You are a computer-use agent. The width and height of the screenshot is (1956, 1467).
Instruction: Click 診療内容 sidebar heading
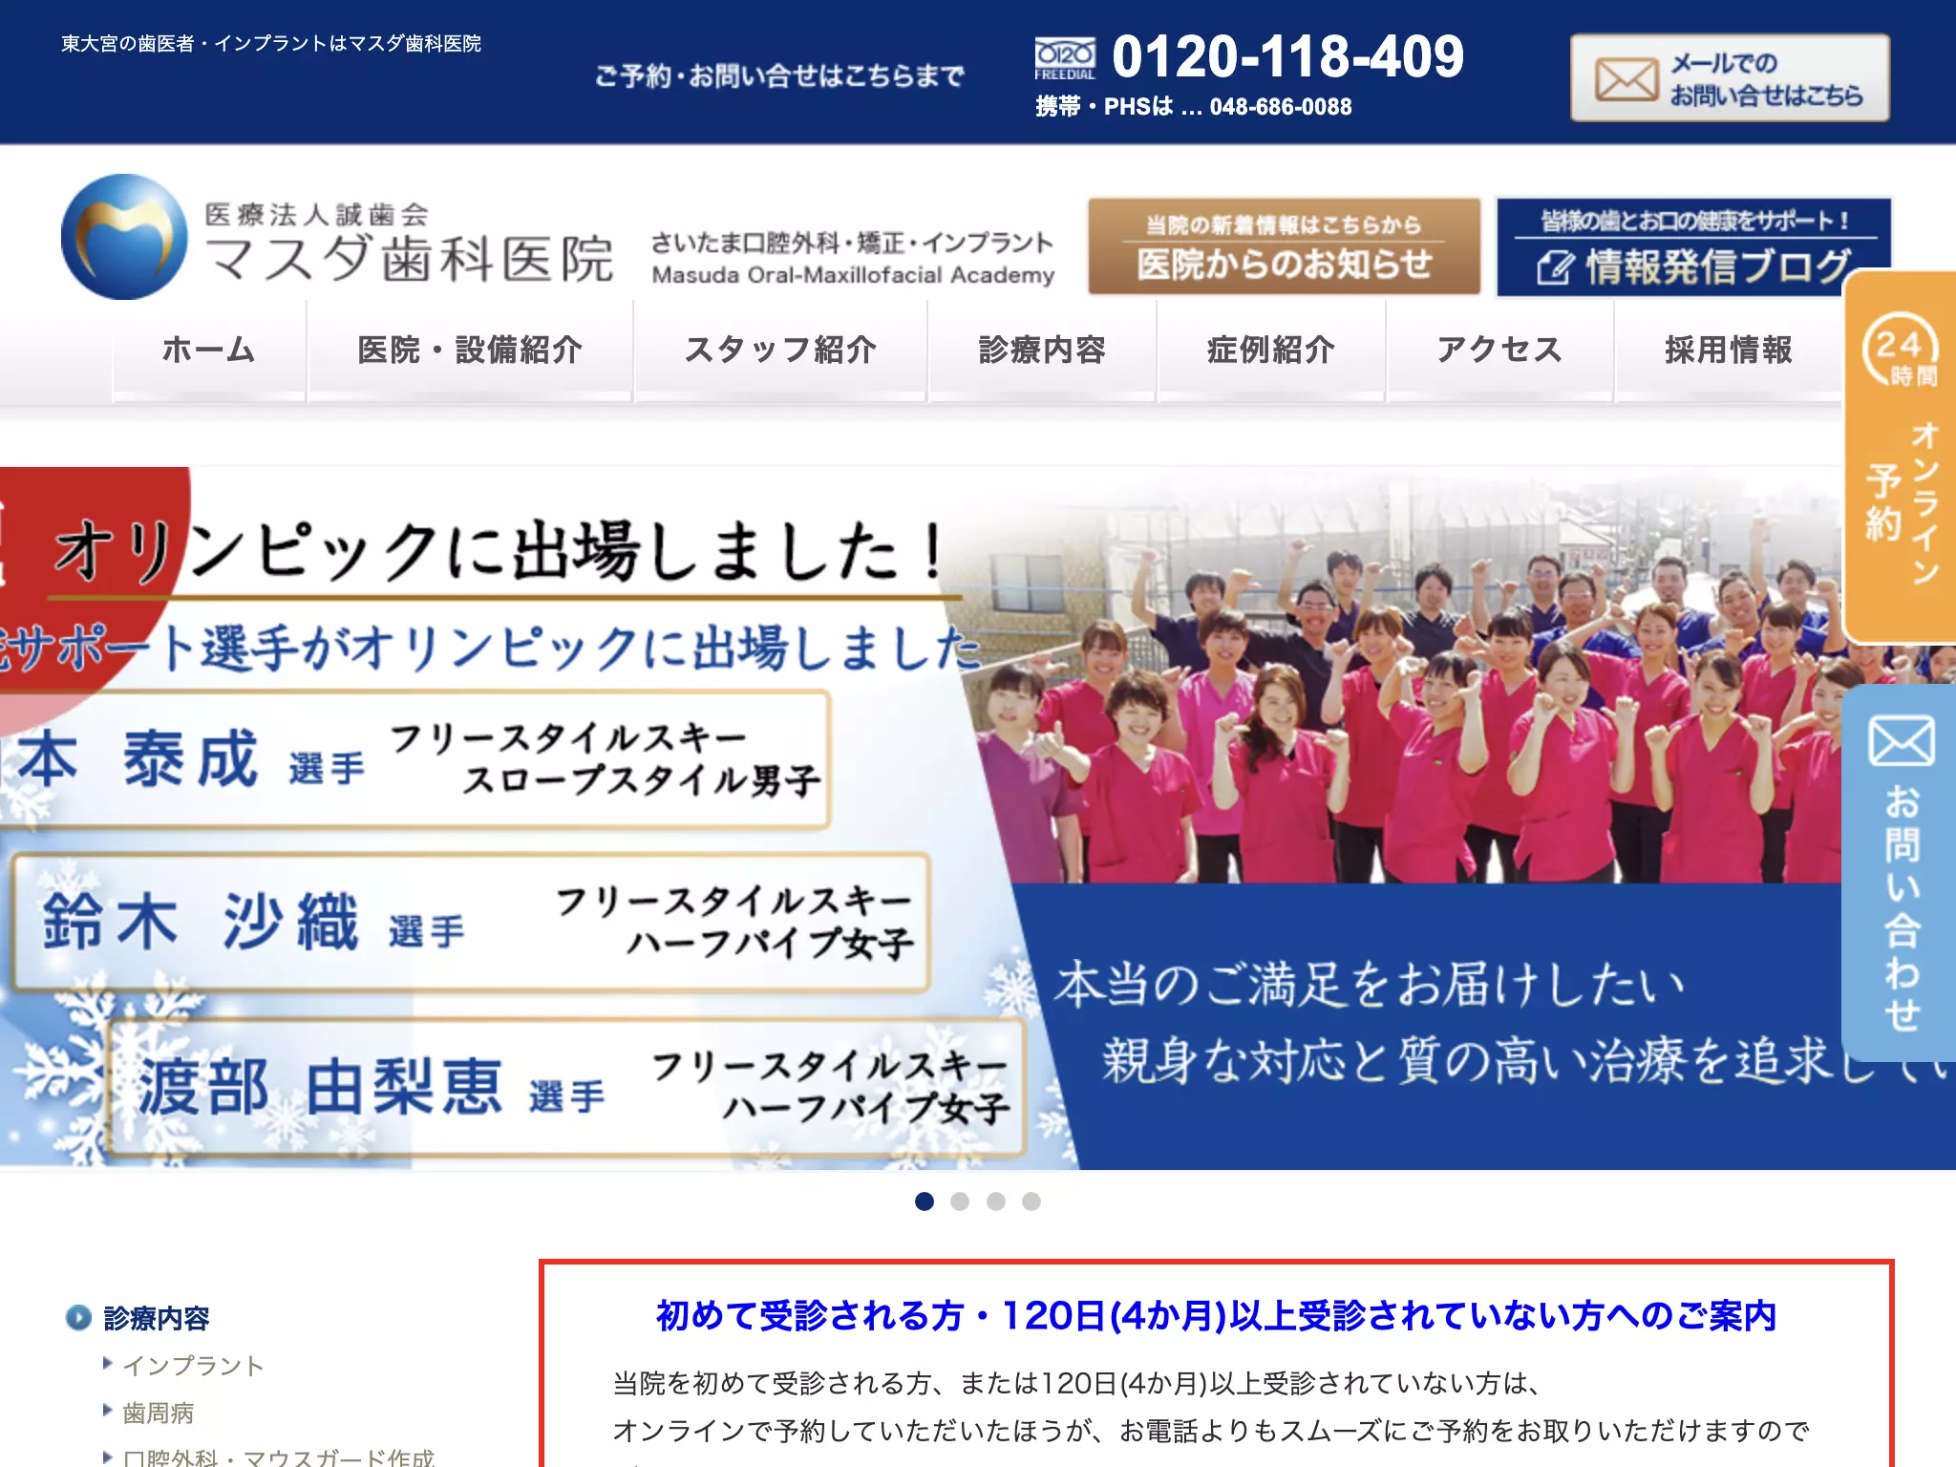coord(157,1318)
